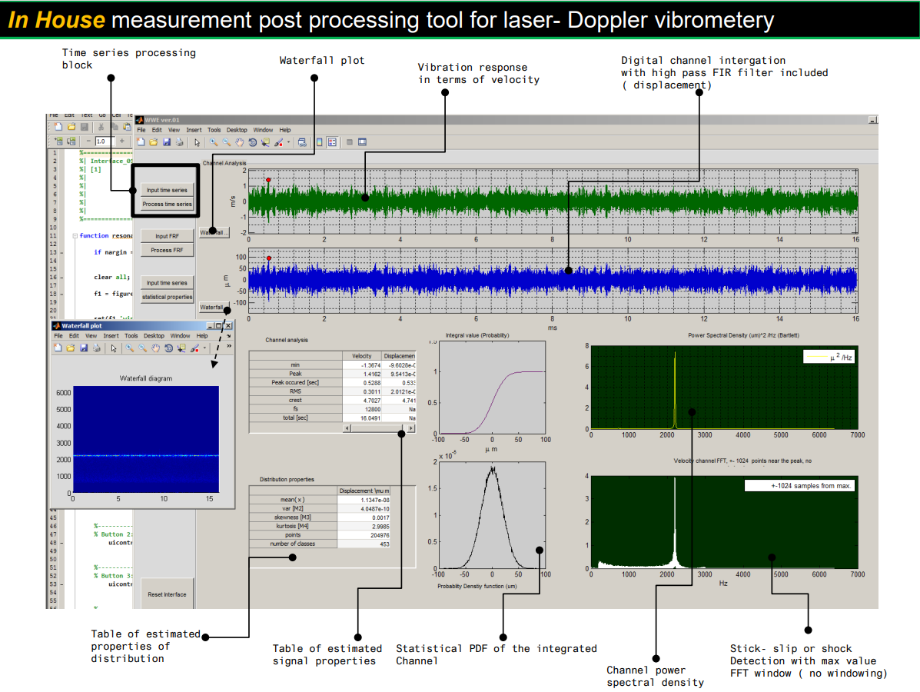This screenshot has height=692, width=920.
Task: Click Print icon in Waterfall plot window
Action: point(96,348)
